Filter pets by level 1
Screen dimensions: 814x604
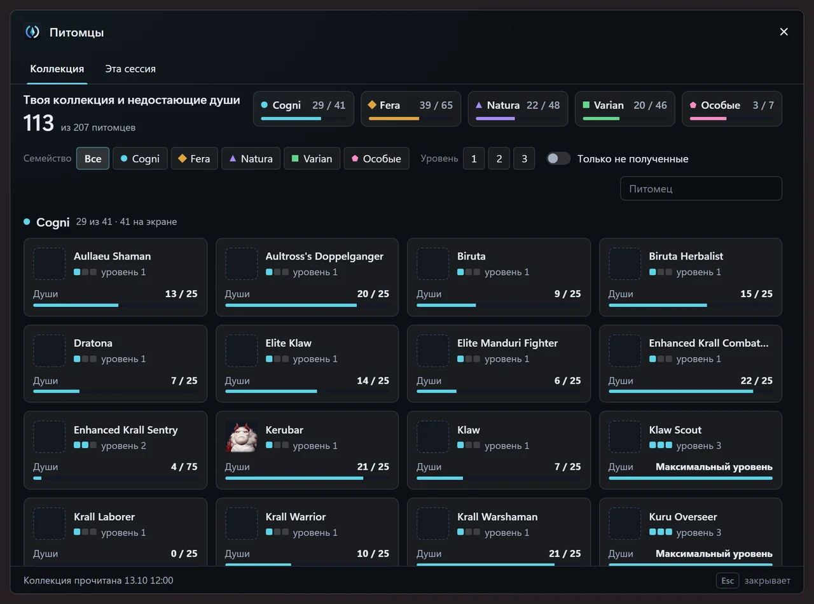coord(474,158)
